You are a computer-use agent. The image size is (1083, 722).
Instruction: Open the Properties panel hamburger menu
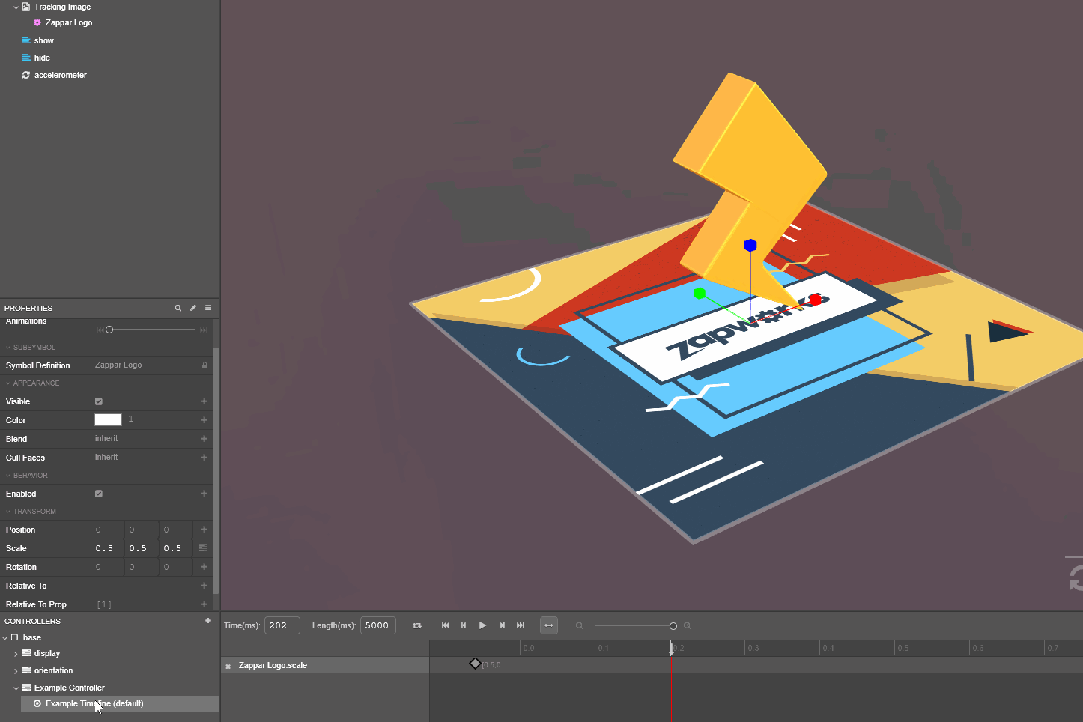click(x=208, y=308)
